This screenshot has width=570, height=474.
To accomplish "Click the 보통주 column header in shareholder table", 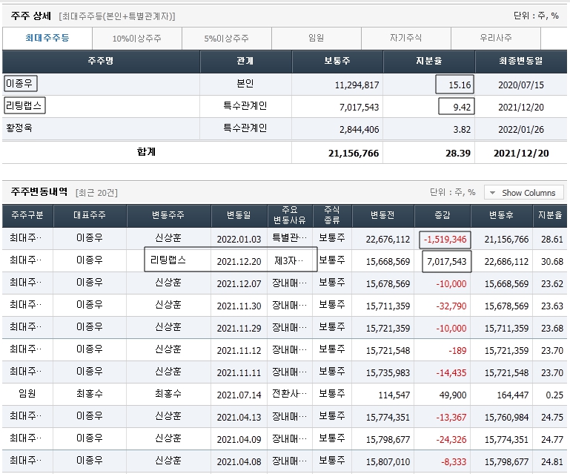I will (337, 61).
